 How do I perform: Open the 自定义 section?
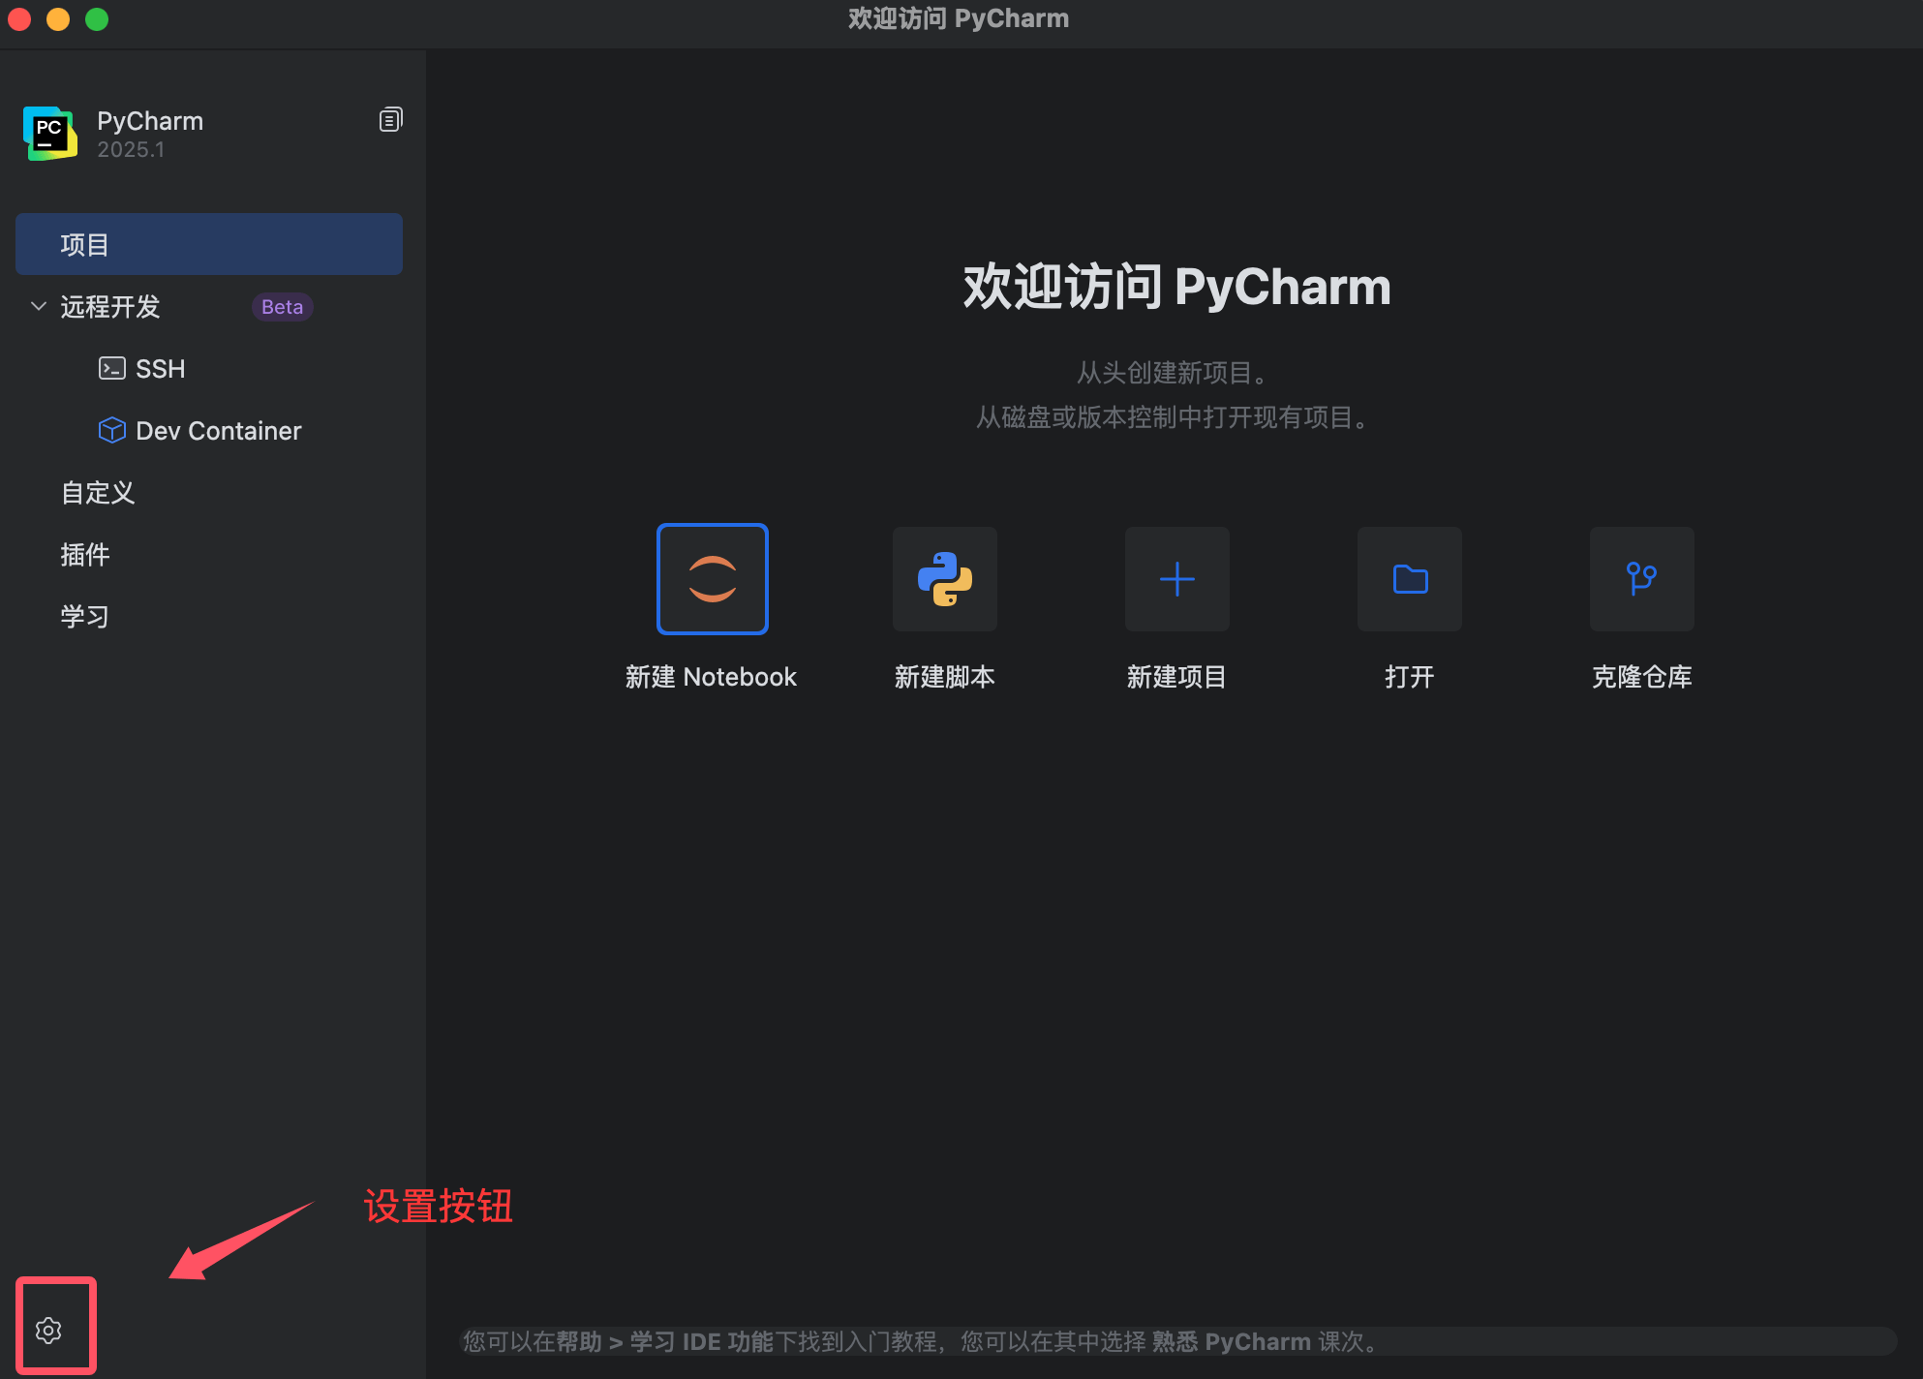(x=97, y=492)
